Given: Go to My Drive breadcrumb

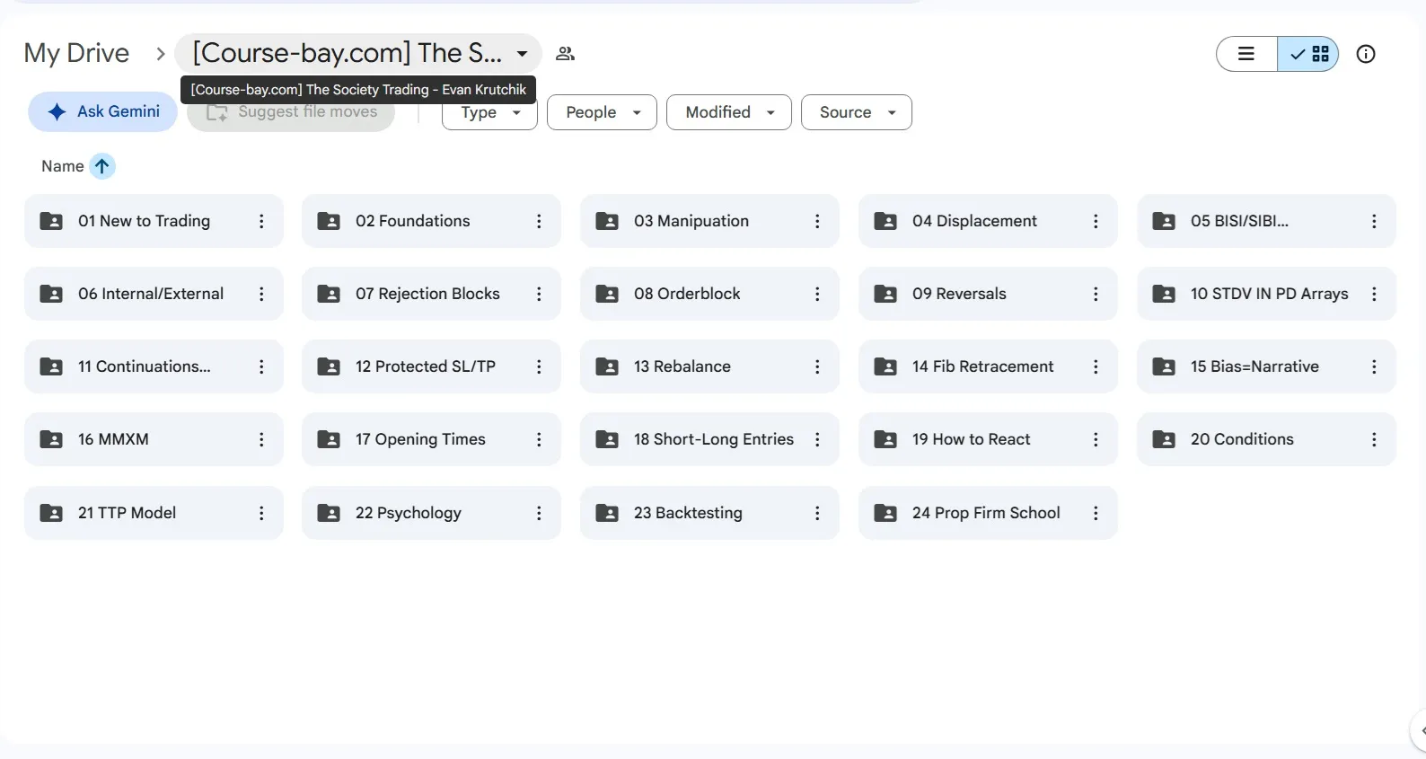Looking at the screenshot, I should [x=76, y=53].
